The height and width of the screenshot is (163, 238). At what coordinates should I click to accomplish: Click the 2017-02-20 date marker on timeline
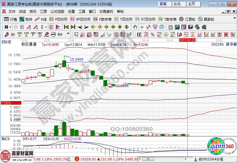[187, 40]
